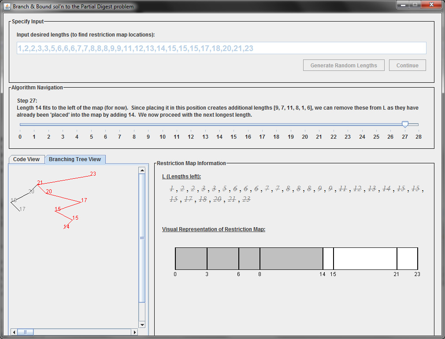Click gray node 18 in the branching tree

(13, 200)
